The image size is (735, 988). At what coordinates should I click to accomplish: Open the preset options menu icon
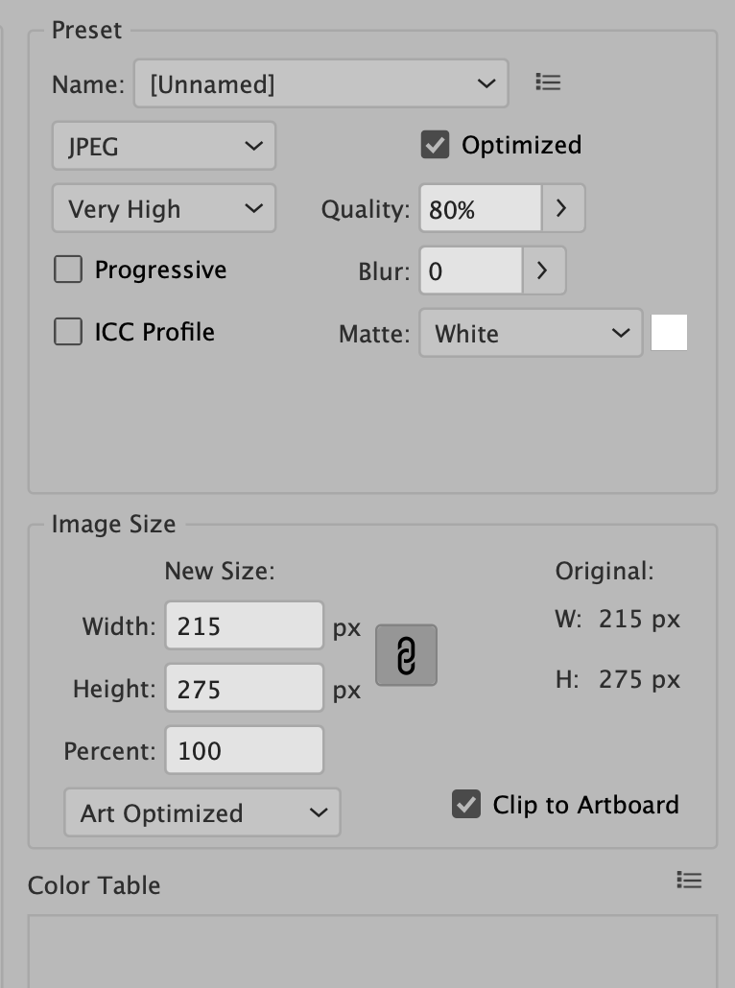(x=548, y=82)
